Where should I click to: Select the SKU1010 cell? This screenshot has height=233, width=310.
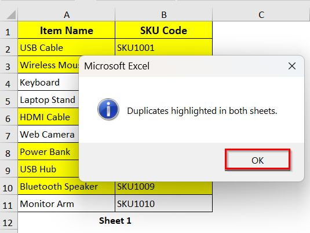[164, 204]
